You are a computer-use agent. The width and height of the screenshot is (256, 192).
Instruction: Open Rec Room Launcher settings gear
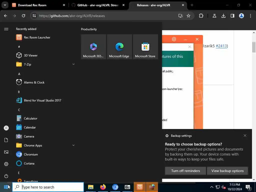(174, 39)
